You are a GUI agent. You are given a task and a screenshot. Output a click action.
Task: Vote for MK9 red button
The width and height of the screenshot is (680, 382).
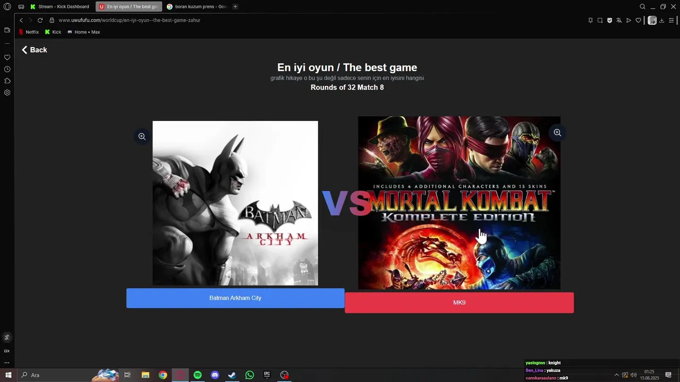click(x=459, y=302)
